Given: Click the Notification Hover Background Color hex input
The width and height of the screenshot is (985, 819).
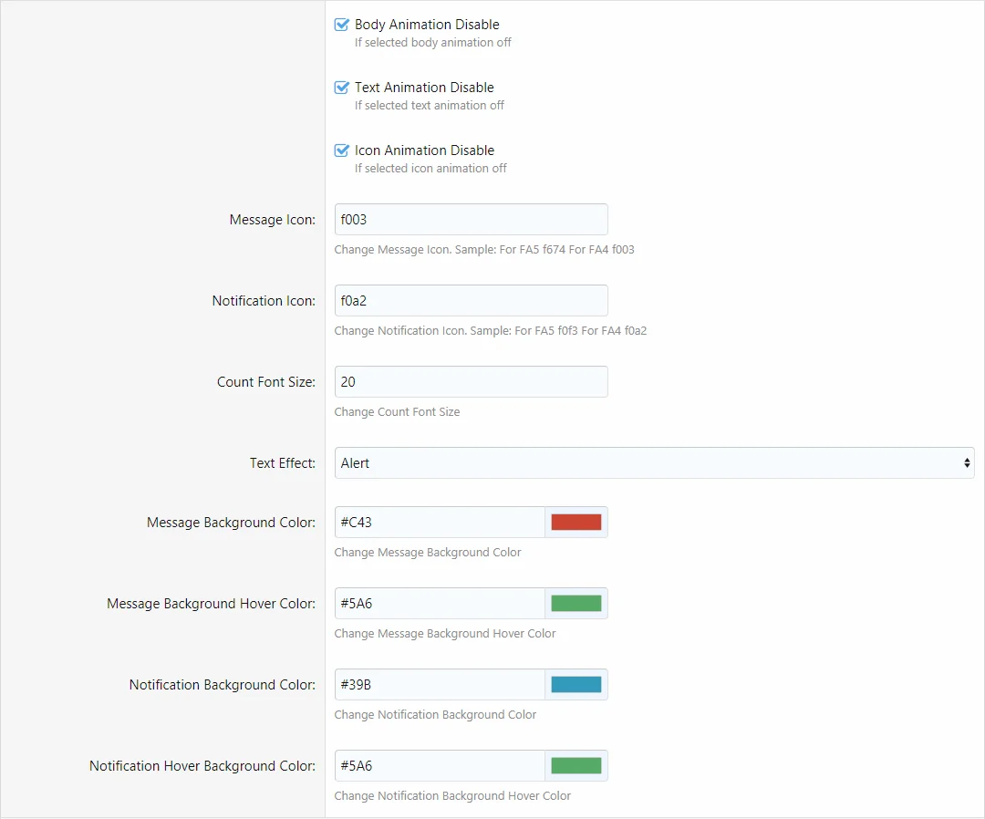Looking at the screenshot, I should coord(440,766).
